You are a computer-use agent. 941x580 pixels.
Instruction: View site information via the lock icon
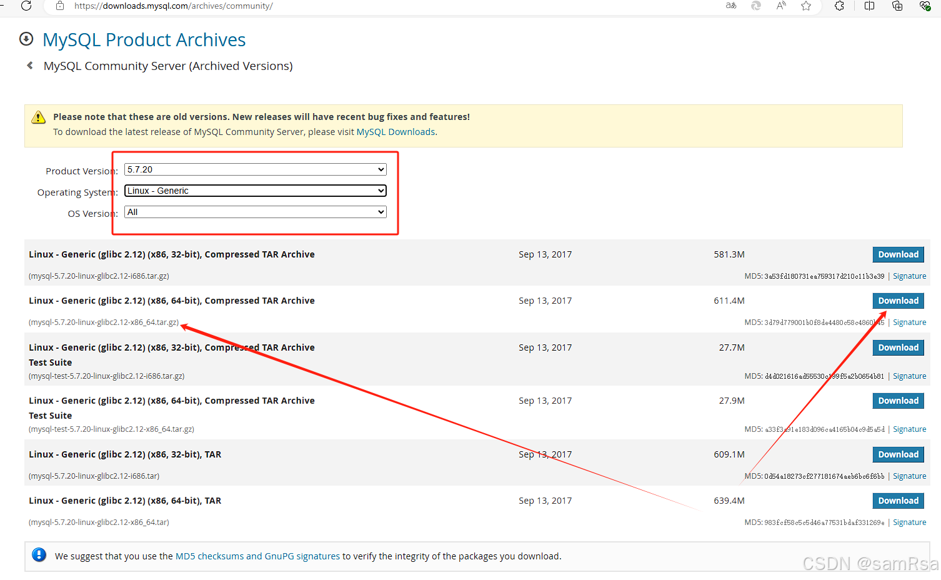click(60, 6)
